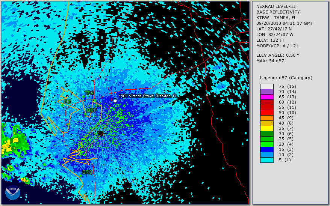Viewport: 330px width, 206px height.
Task: Select the MCF airport marker
Action: click(85, 114)
